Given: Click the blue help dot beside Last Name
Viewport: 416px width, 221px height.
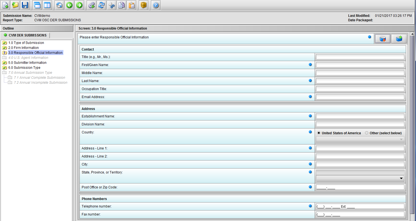Looking at the screenshot, I should pyautogui.click(x=310, y=80).
